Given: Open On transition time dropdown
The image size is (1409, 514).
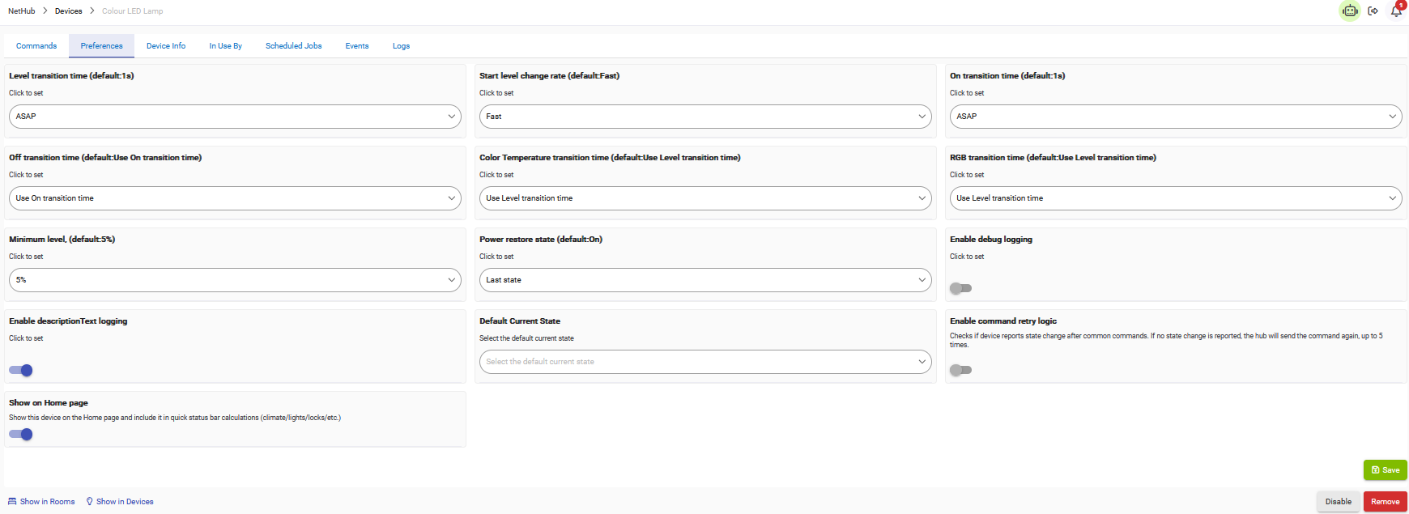Looking at the screenshot, I should tap(1176, 117).
